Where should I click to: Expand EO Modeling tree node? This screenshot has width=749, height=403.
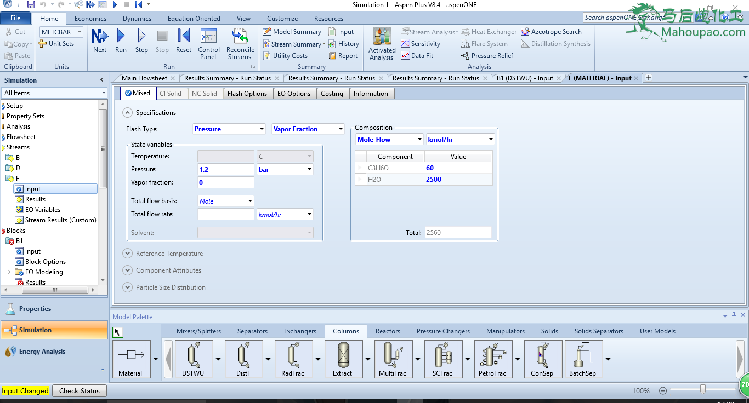click(9, 272)
